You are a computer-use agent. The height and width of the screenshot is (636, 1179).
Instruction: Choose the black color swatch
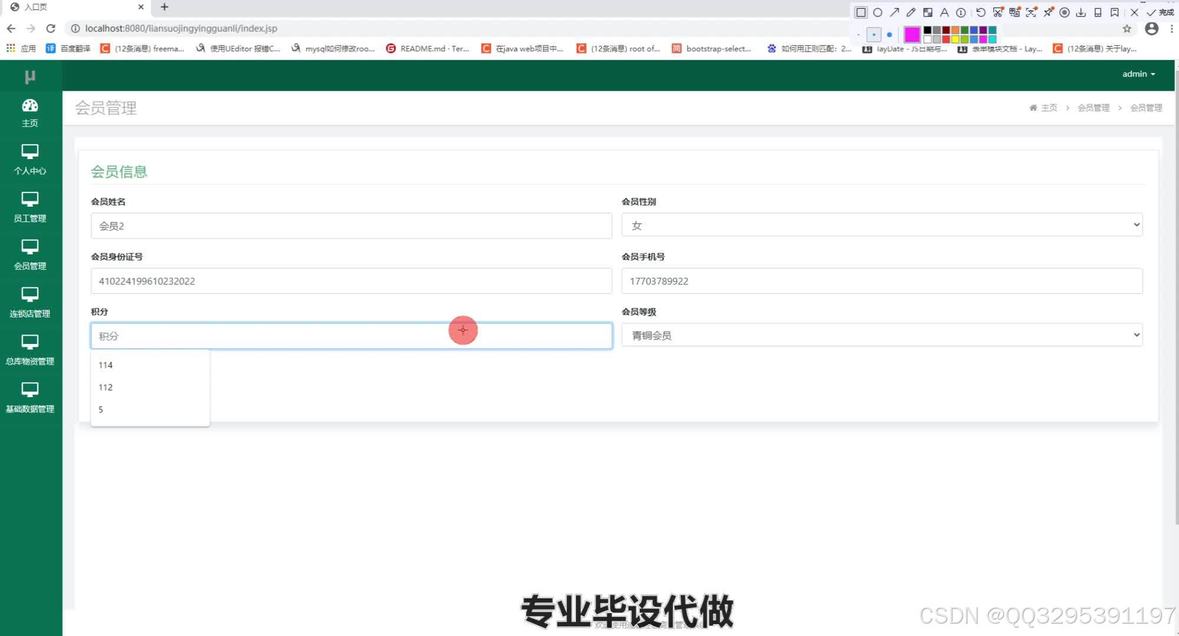[927, 30]
